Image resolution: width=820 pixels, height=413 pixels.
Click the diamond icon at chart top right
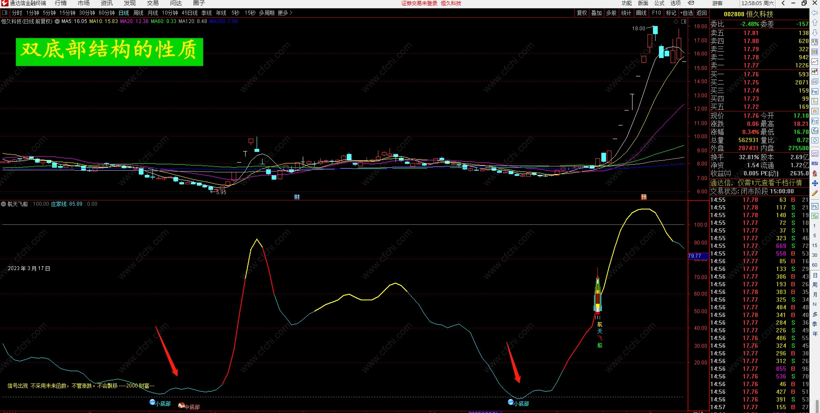click(x=676, y=21)
